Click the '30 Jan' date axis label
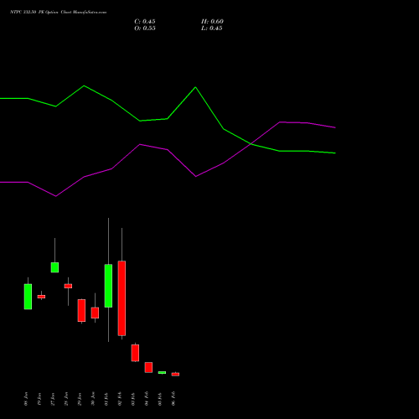This screenshot has height=419, width=419. point(93,399)
